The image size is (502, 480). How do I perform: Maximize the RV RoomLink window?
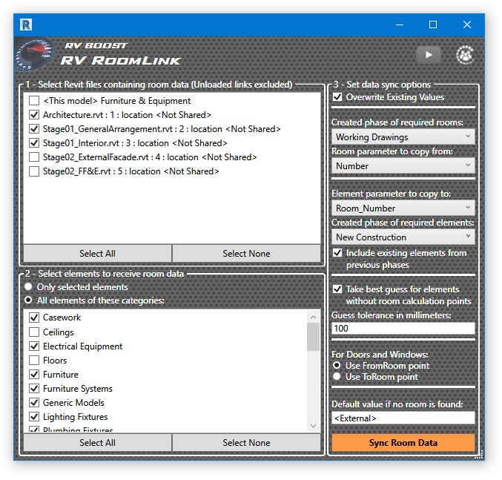pyautogui.click(x=433, y=24)
